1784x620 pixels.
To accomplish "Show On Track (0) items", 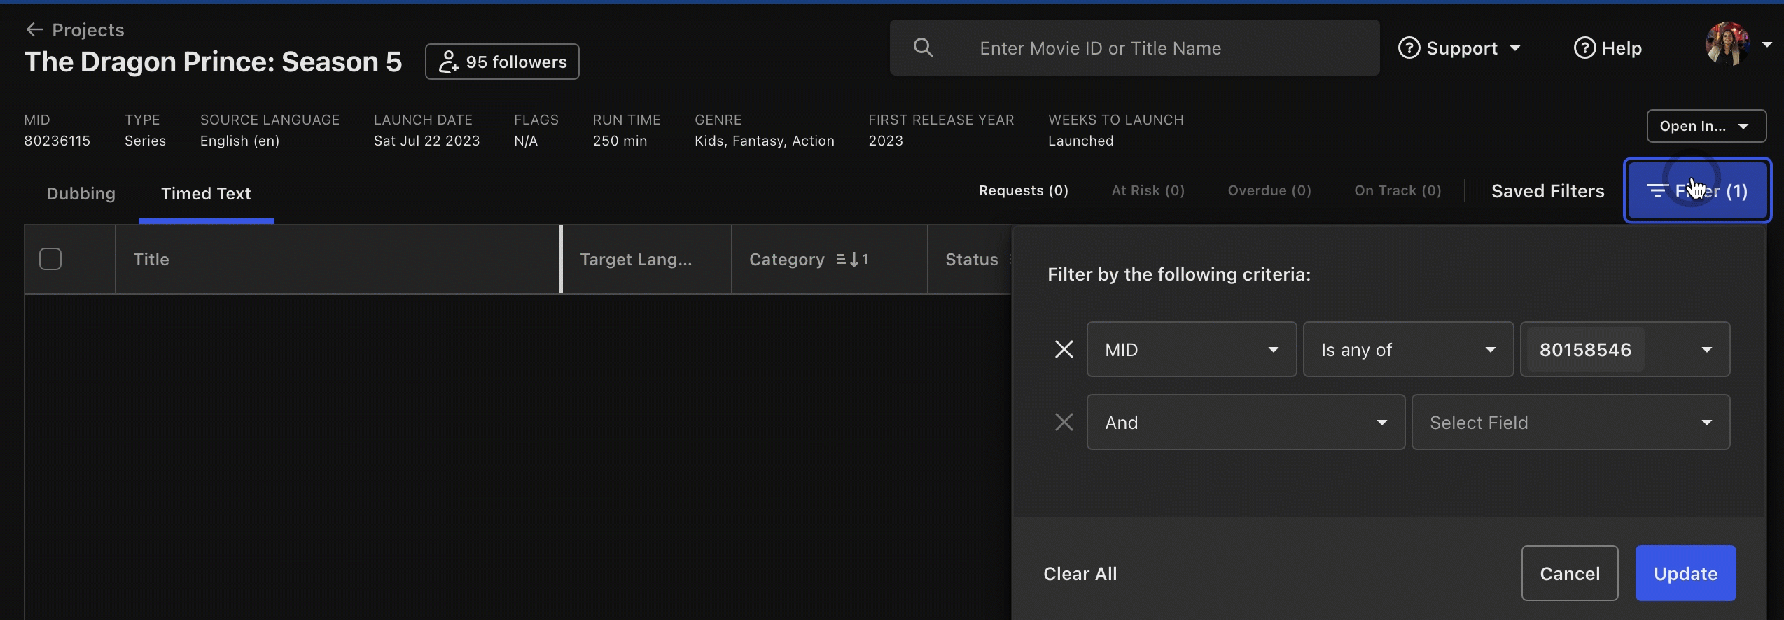I will point(1398,190).
